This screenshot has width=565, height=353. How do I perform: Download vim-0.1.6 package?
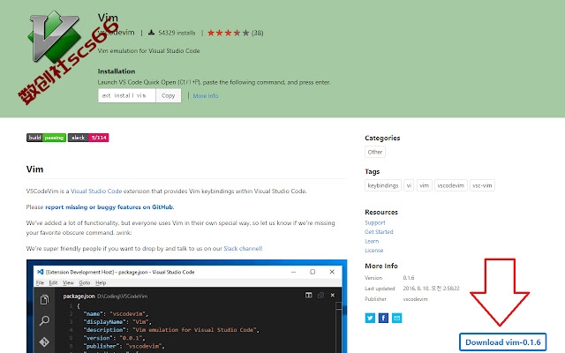pos(502,342)
